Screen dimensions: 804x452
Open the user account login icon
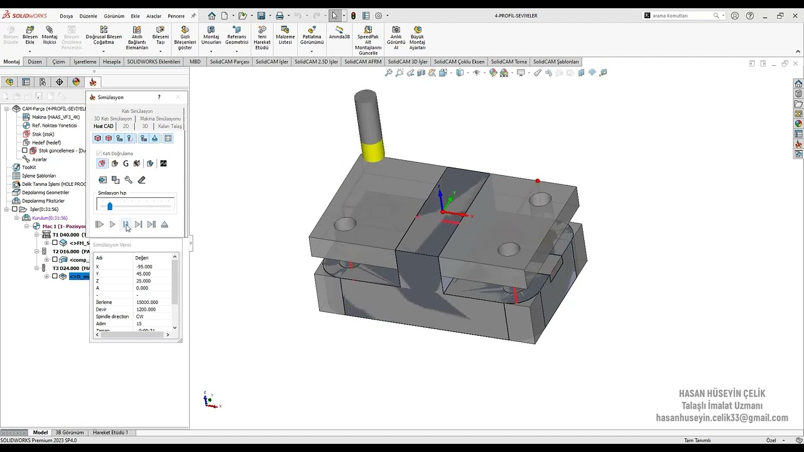click(735, 16)
